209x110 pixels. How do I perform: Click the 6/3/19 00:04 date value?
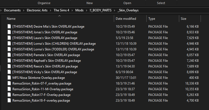pyautogui.click(x=124, y=72)
